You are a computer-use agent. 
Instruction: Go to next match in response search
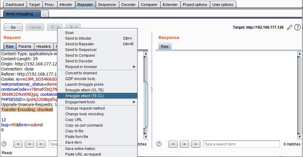coord(195,144)
